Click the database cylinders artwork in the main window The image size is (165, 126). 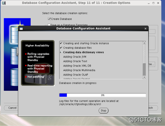[x=11, y=54]
